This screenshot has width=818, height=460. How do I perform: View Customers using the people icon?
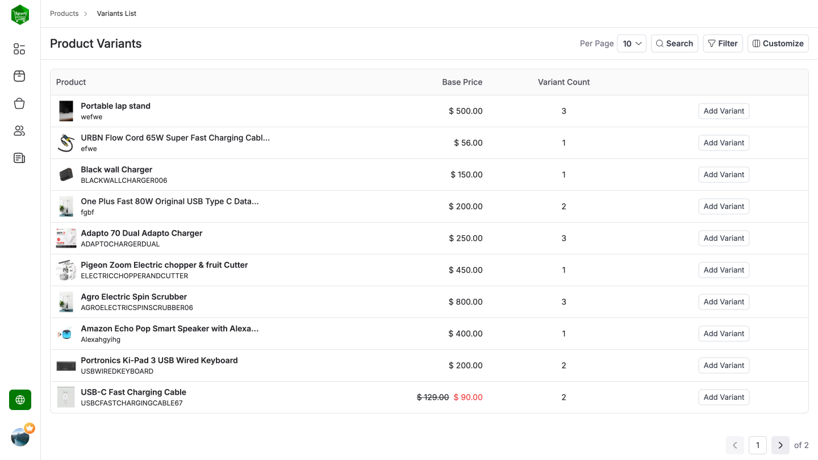point(19,131)
